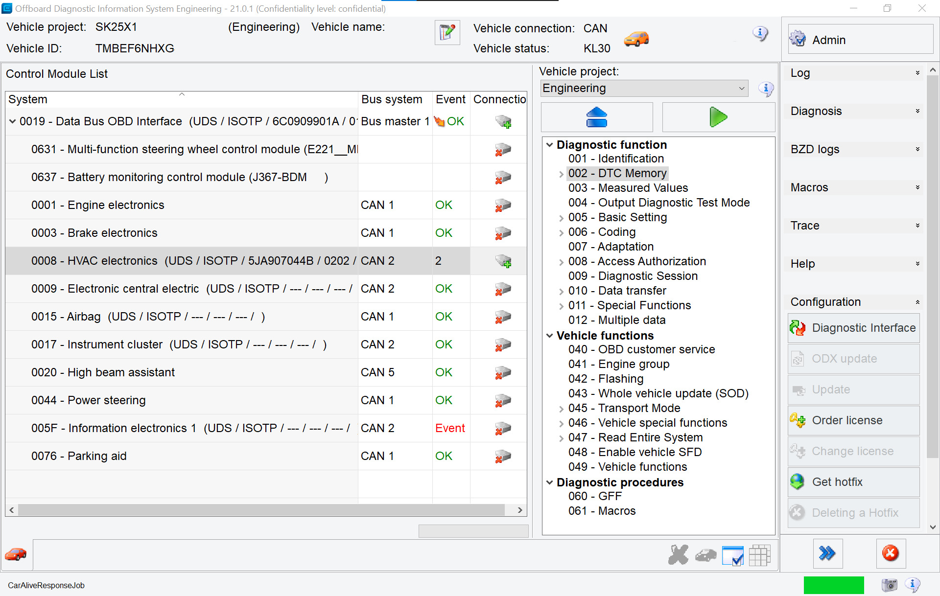Run the selected function with the green play button

pyautogui.click(x=718, y=117)
